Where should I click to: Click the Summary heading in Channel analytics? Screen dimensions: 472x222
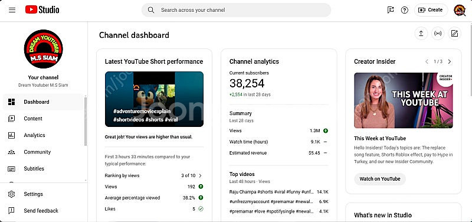241,113
